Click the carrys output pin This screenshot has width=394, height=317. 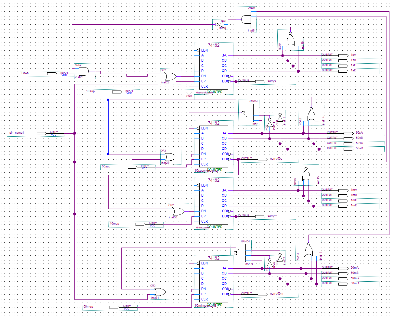click(x=260, y=81)
